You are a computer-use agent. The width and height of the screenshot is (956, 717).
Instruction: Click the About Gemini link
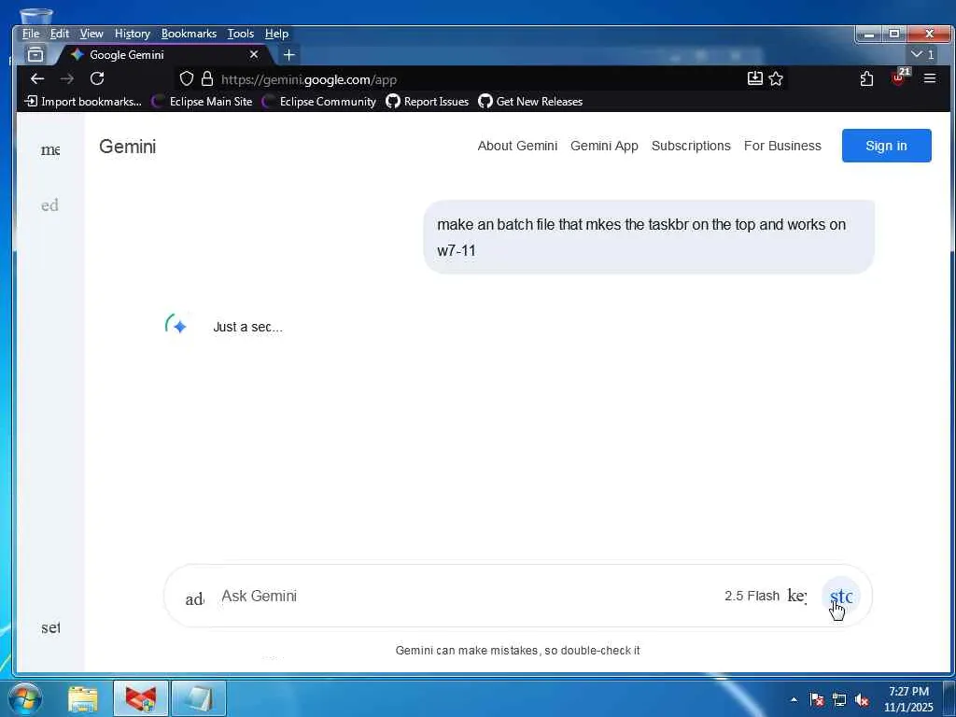click(x=517, y=146)
